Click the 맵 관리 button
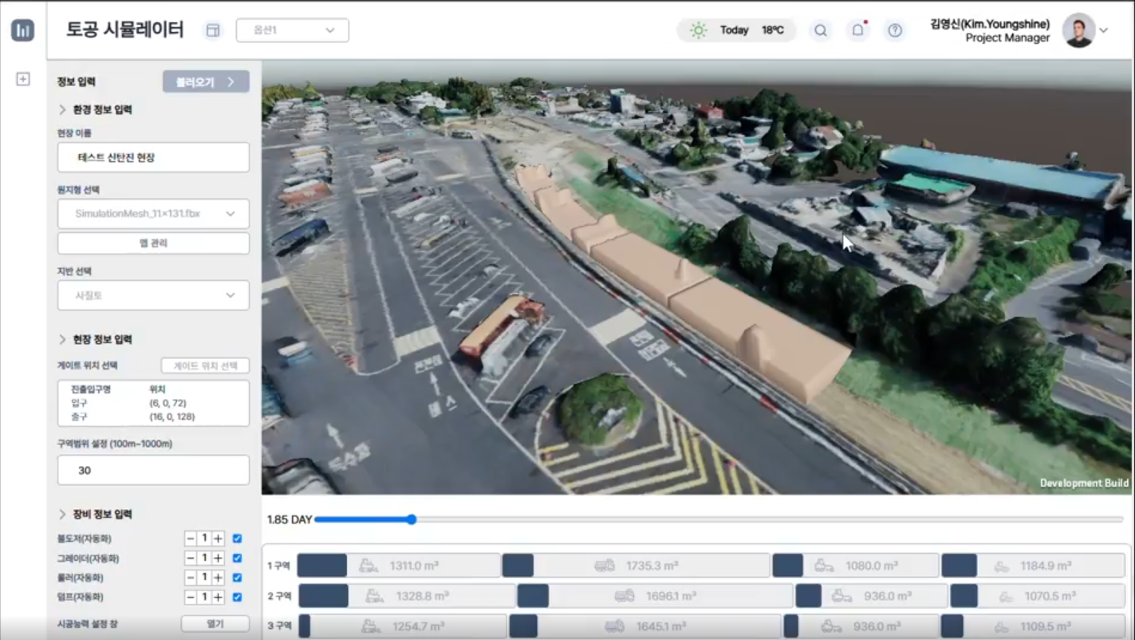 click(x=153, y=243)
